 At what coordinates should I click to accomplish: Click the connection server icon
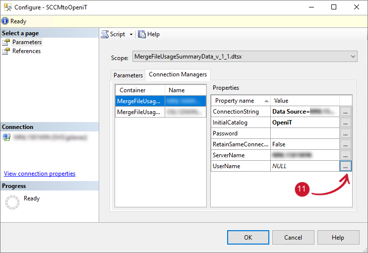[x=6, y=137]
